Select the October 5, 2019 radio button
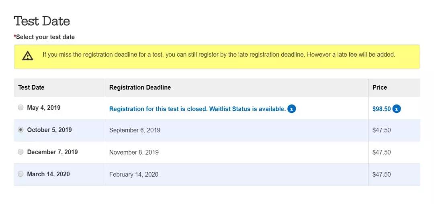Viewport: 434px width, 204px height. (21, 130)
